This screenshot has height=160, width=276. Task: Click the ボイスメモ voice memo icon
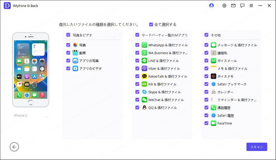[x=213, y=76]
